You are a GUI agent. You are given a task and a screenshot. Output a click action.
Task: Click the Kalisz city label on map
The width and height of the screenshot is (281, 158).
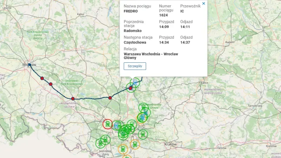point(81,14)
